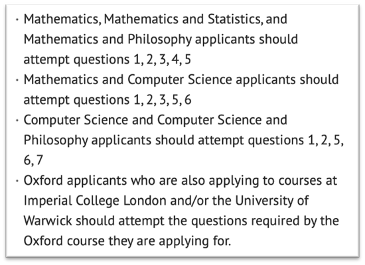Click the word 'Mathematics,' at the start
Screen dimensions: 365x265
click(x=62, y=19)
